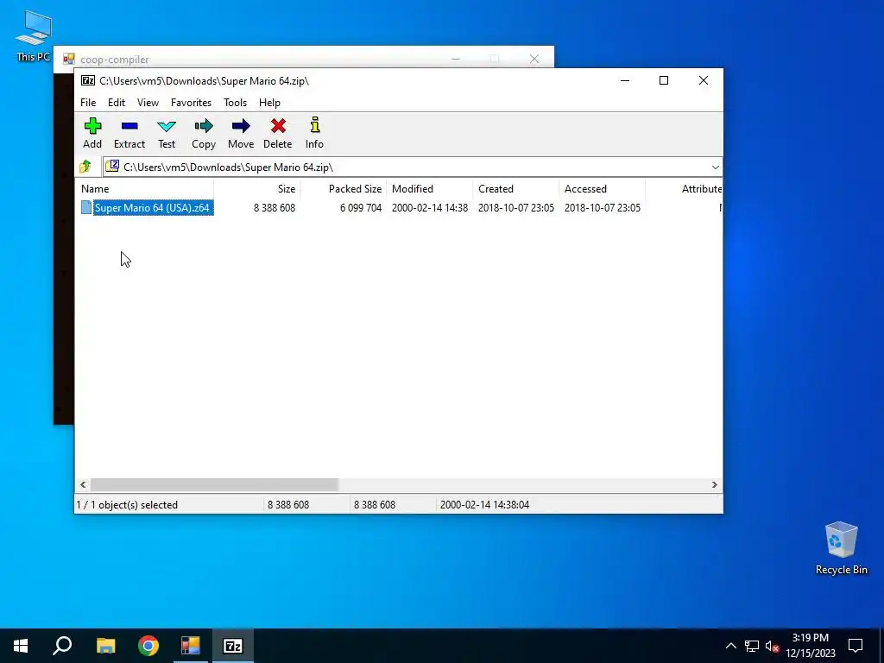Launch Google Chrome from the taskbar
This screenshot has width=884, height=663.
(x=148, y=646)
